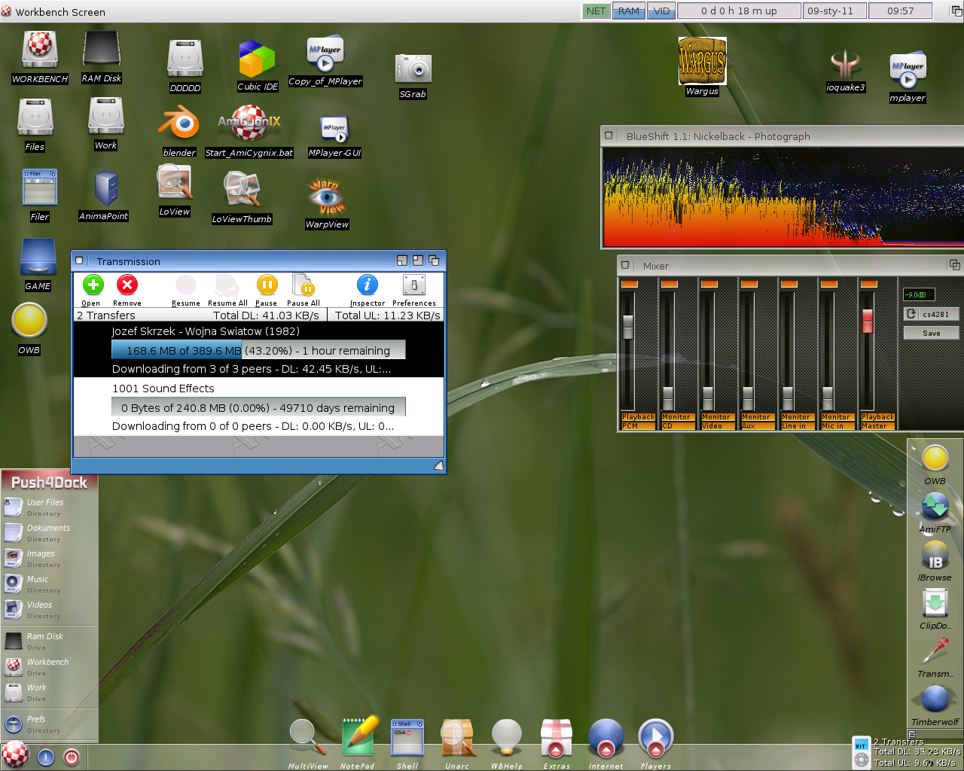The height and width of the screenshot is (771, 964).
Task: Adjust the red Master Playback slider
Action: pos(868,321)
